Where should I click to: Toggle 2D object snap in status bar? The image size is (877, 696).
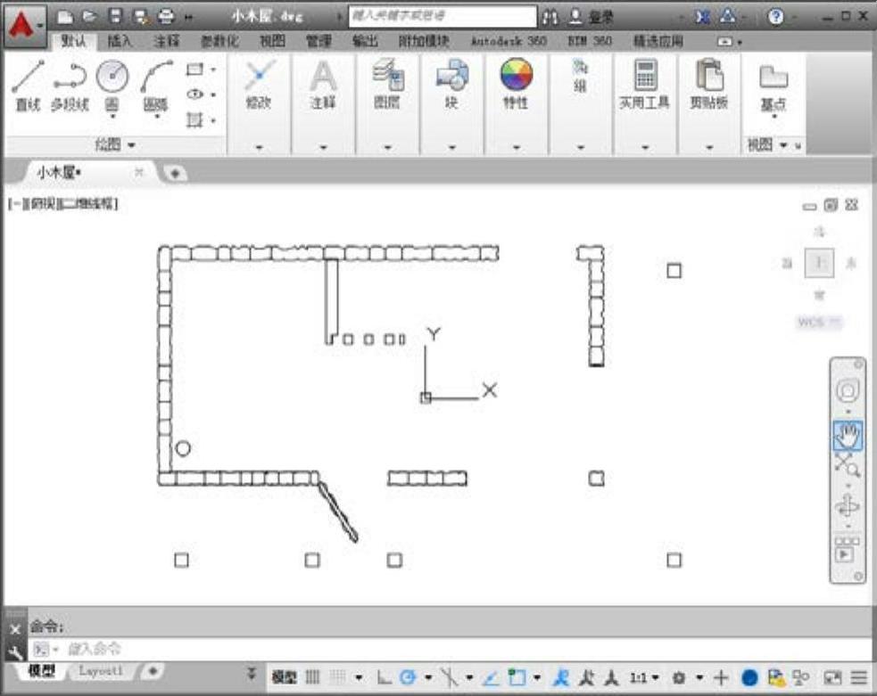pos(517,677)
